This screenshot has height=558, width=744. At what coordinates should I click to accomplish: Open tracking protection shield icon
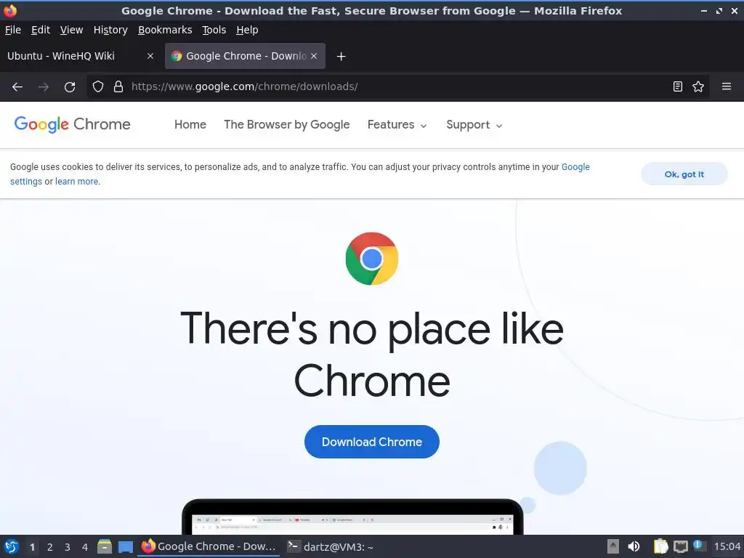tap(98, 87)
